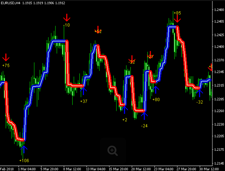Select the -24 loss label
This screenshot has height=171, width=225.
[x=144, y=126]
